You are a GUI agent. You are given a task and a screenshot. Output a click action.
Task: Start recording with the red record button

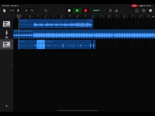pyautogui.click(x=86, y=11)
